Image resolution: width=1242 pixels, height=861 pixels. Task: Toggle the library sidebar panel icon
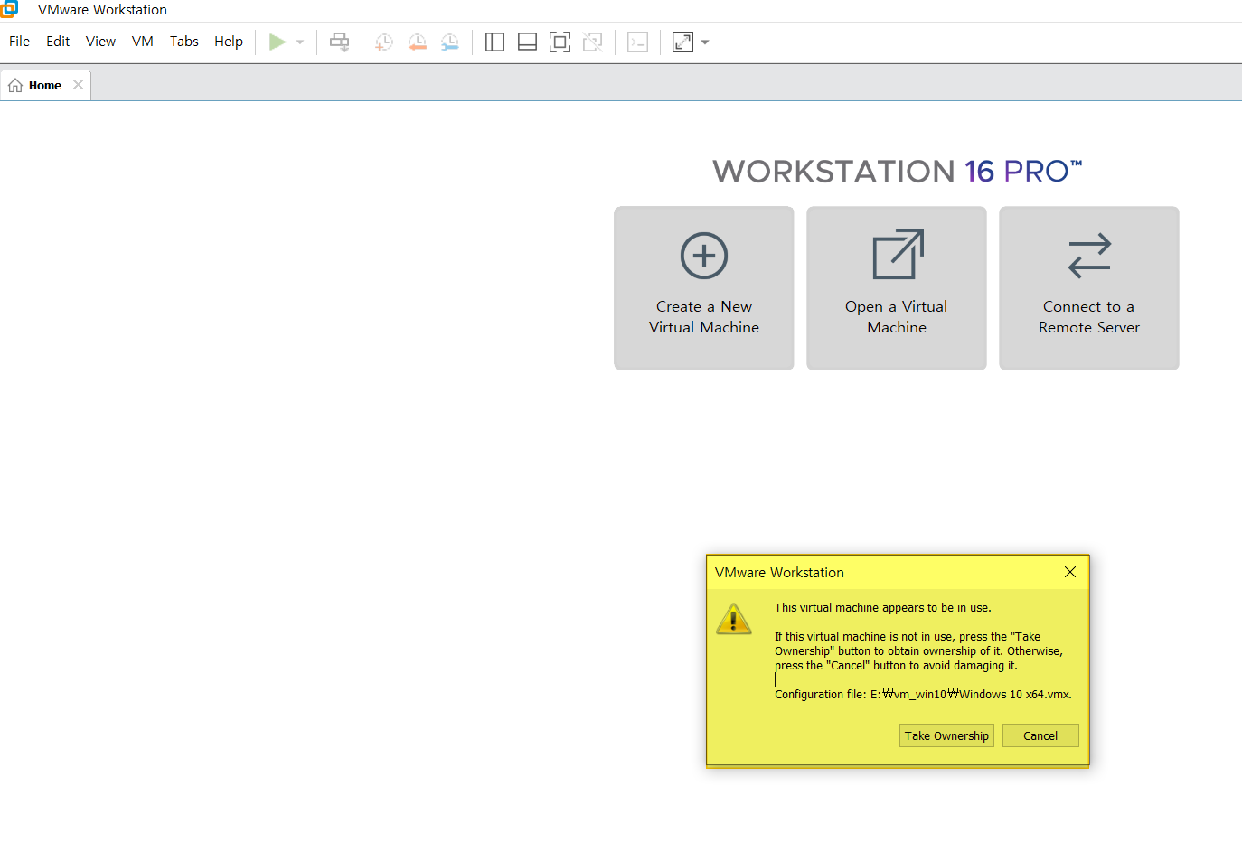(x=494, y=42)
